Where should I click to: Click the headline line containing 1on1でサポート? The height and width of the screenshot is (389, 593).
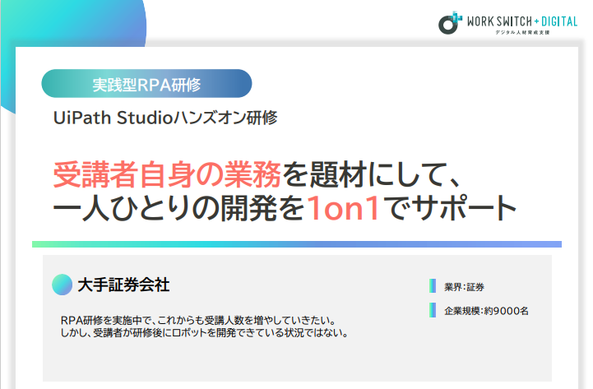(285, 208)
